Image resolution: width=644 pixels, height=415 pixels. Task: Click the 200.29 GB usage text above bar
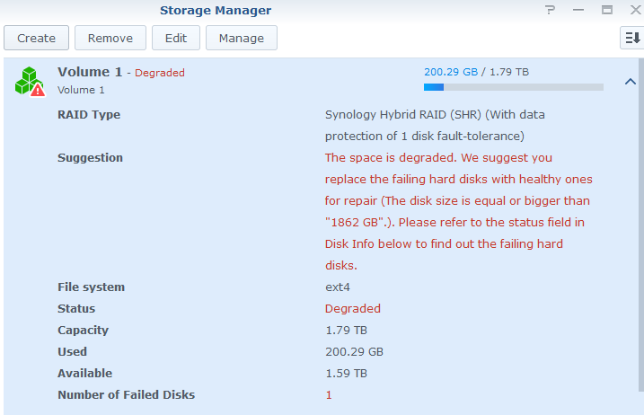click(x=450, y=72)
